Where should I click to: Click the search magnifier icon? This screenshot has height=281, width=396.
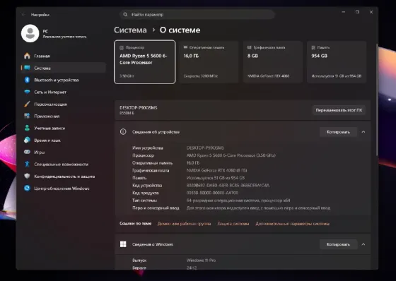click(x=125, y=15)
